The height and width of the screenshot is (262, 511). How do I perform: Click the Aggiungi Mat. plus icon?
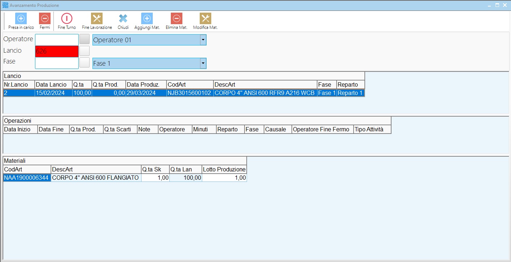pyautogui.click(x=147, y=18)
